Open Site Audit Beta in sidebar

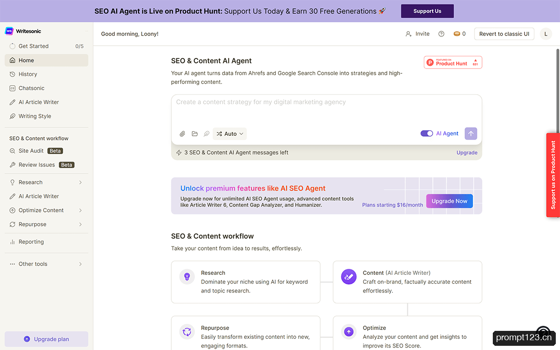click(x=46, y=151)
